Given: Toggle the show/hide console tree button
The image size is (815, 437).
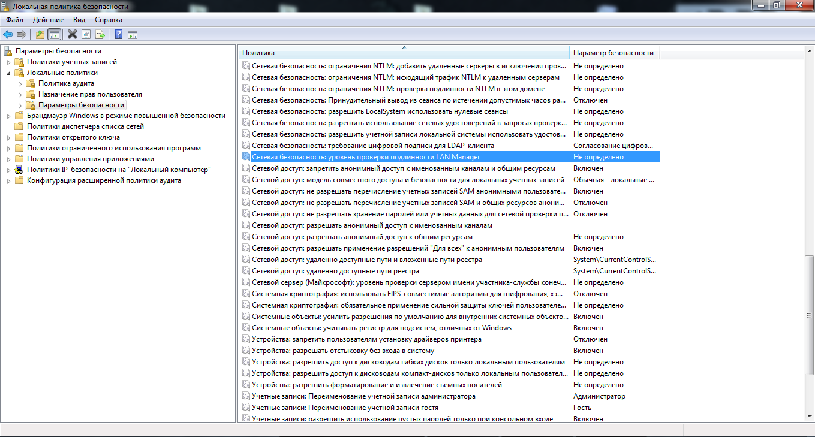Looking at the screenshot, I should (x=54, y=34).
